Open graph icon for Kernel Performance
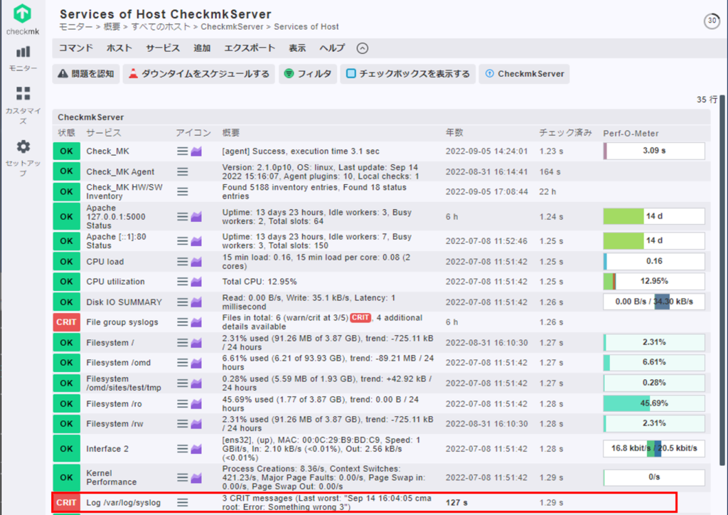 (196, 478)
